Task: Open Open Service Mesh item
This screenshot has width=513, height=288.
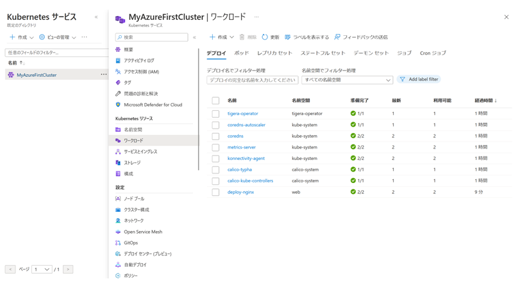Action: coord(139,232)
